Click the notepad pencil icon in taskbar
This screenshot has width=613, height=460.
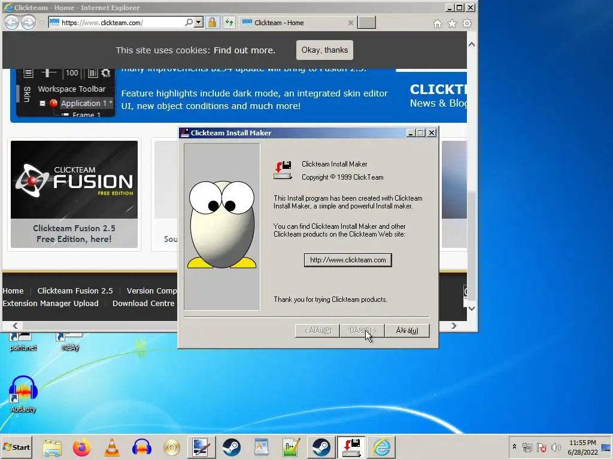click(x=292, y=447)
